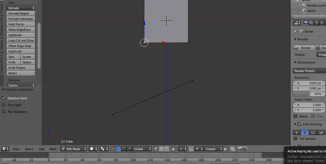
Task: Open the View menu
Action: coord(16,149)
